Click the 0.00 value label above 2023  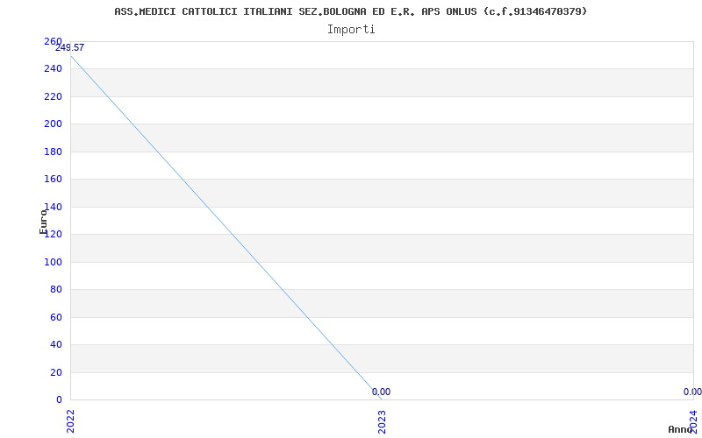pos(381,392)
